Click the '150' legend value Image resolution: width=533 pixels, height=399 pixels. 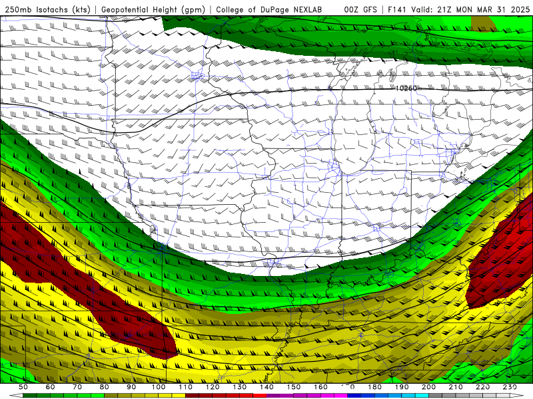[x=294, y=387]
